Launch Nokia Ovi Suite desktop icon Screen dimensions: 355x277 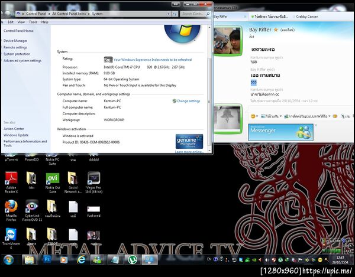tap(52, 183)
